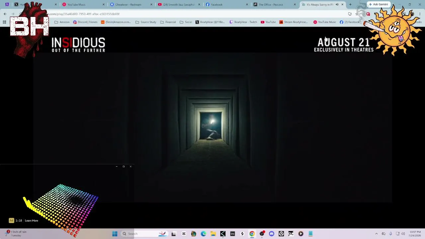425x239 pixels.
Task: Click the taskbar Search box
Action: [144, 234]
